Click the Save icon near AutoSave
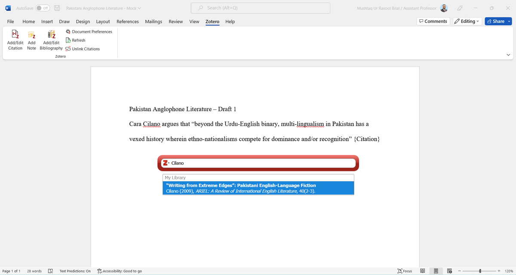This screenshot has height=275, width=516. click(57, 8)
